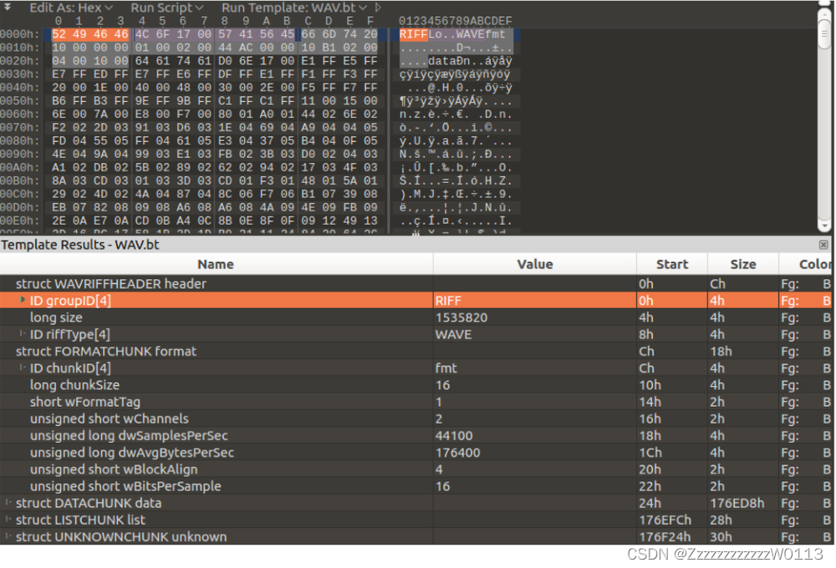Click the panel icon at far left of toolbar

point(8,8)
